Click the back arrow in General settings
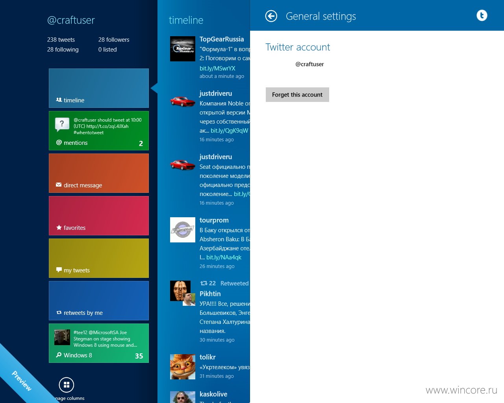504x403 pixels. click(x=271, y=16)
